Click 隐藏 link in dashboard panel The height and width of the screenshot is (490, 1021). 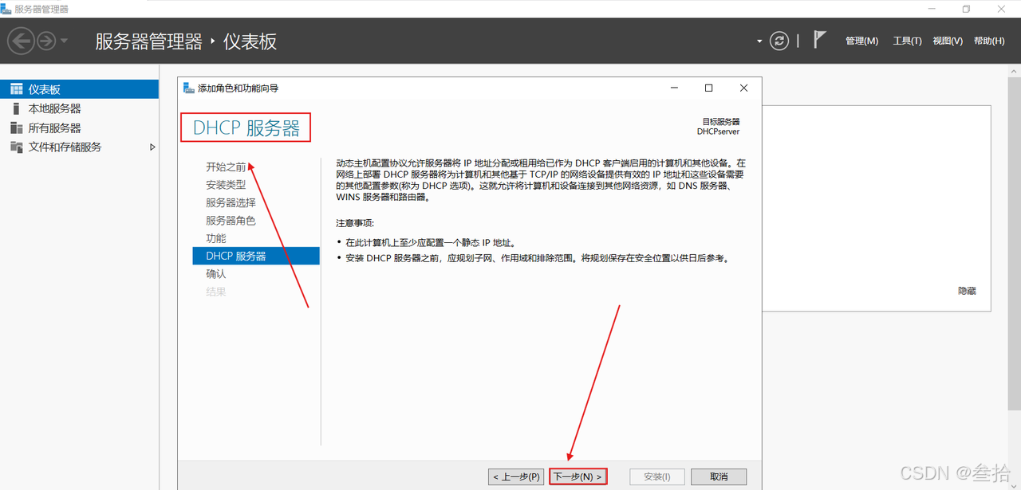967,291
